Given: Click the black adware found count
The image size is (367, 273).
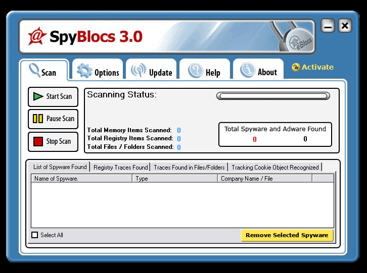Looking at the screenshot, I should pos(305,139).
